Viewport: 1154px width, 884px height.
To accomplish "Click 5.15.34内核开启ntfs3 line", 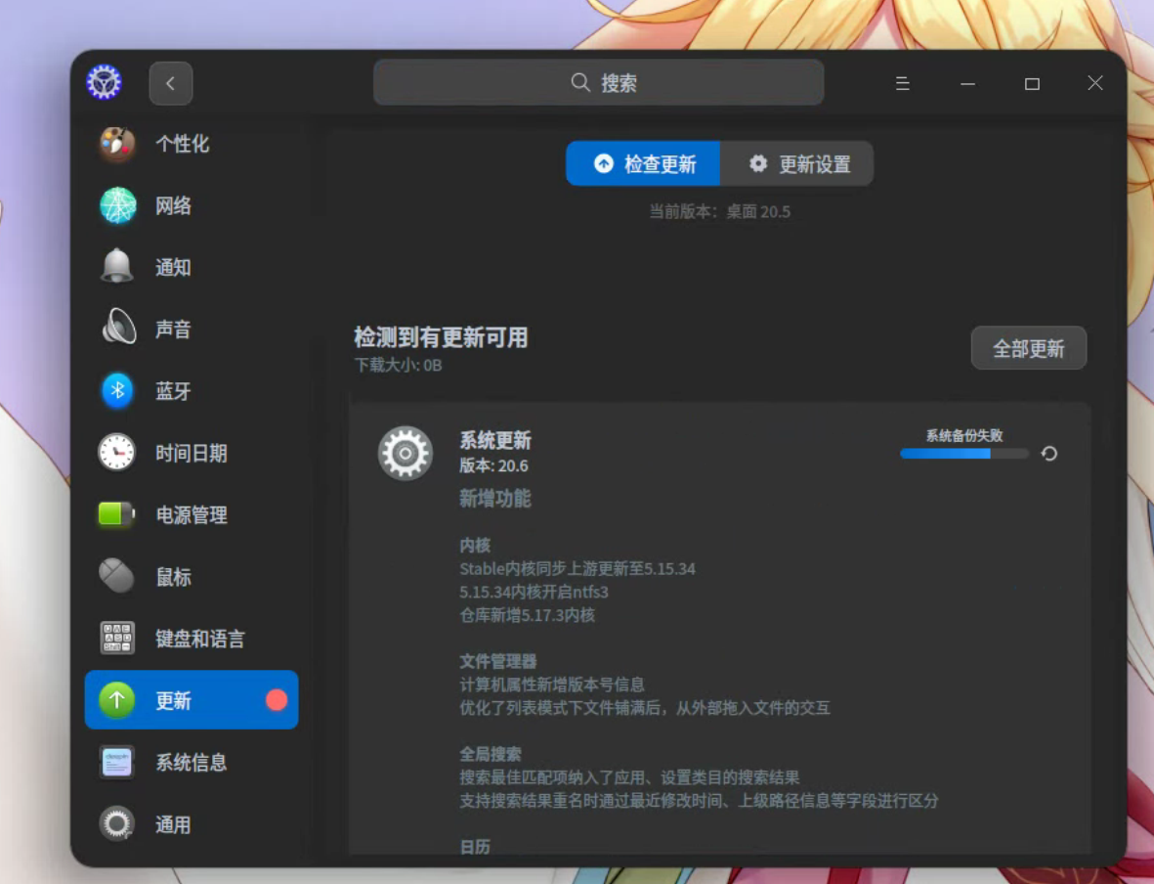I will click(534, 593).
